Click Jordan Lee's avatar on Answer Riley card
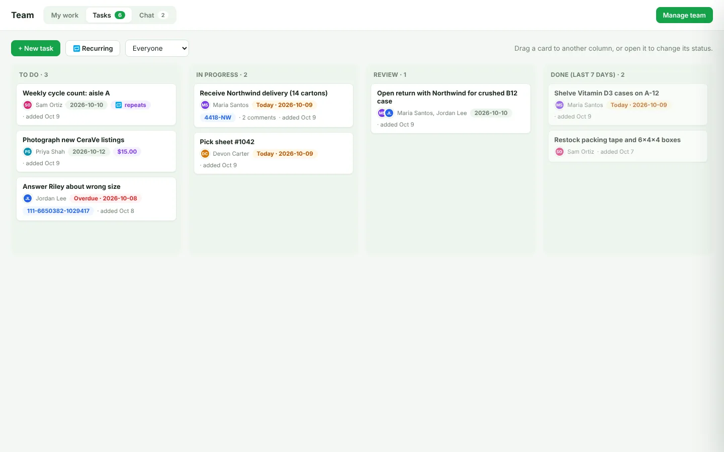Viewport: 724px width, 452px height. pyautogui.click(x=28, y=198)
